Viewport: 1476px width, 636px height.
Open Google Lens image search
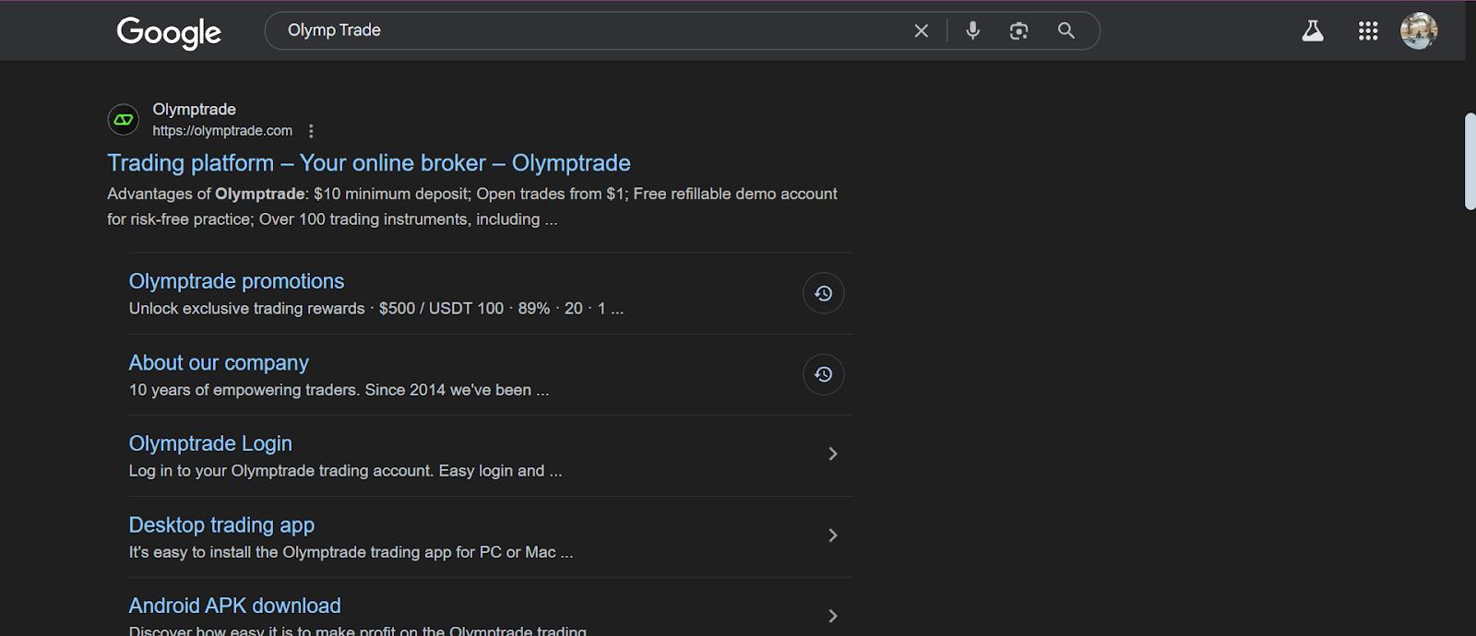(x=1018, y=30)
